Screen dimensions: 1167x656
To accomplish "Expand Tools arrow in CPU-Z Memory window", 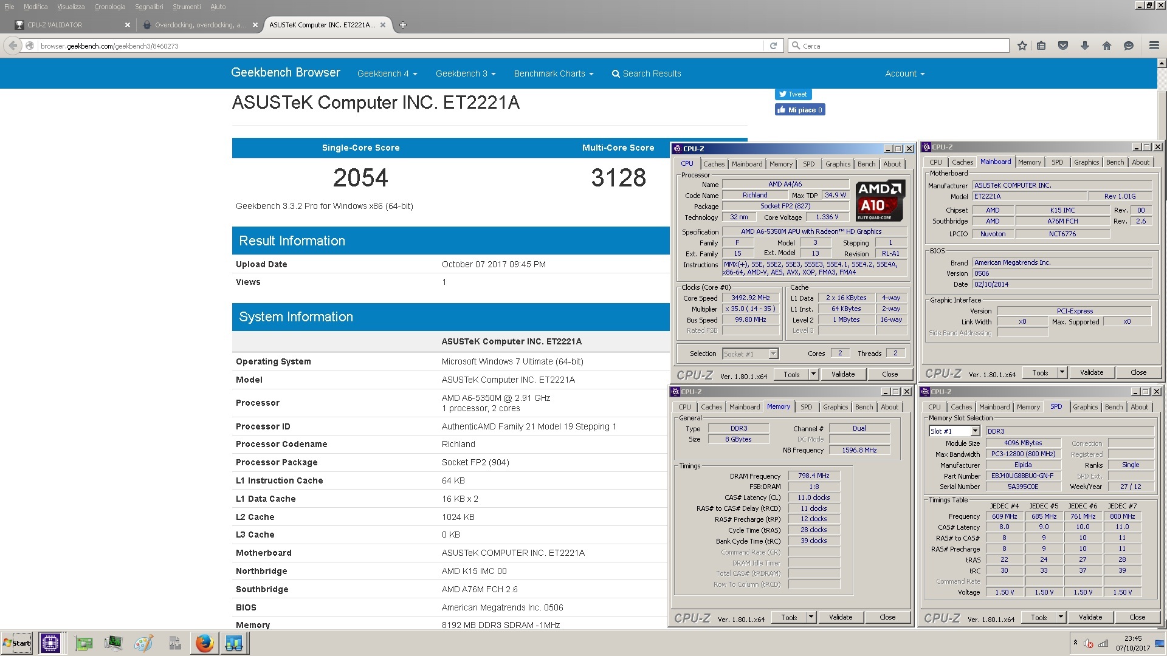I will (x=810, y=617).
